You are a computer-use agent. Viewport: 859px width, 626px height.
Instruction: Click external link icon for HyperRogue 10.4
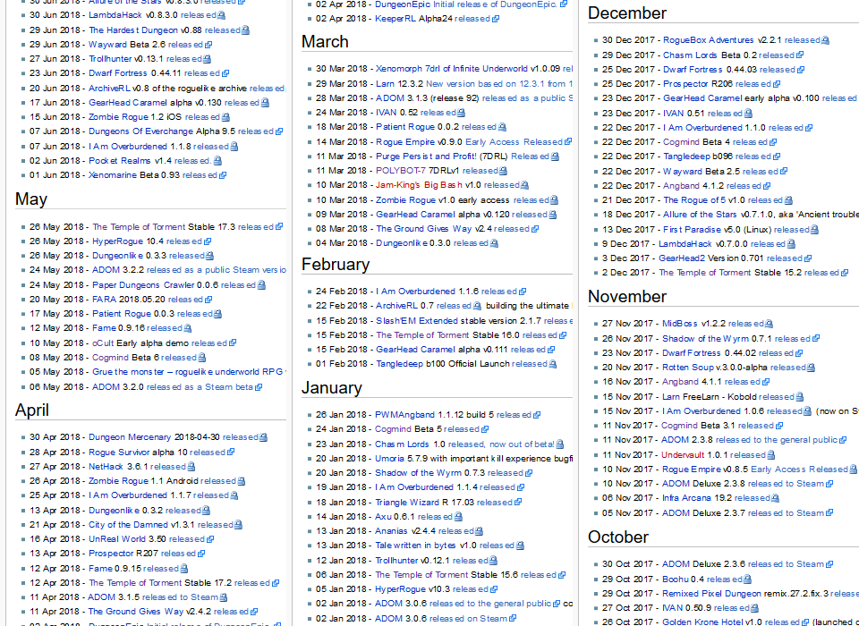point(207,241)
